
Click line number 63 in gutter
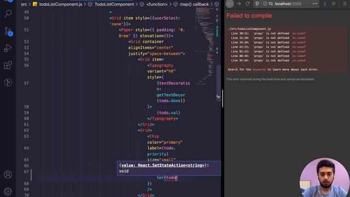pyautogui.click(x=26, y=136)
